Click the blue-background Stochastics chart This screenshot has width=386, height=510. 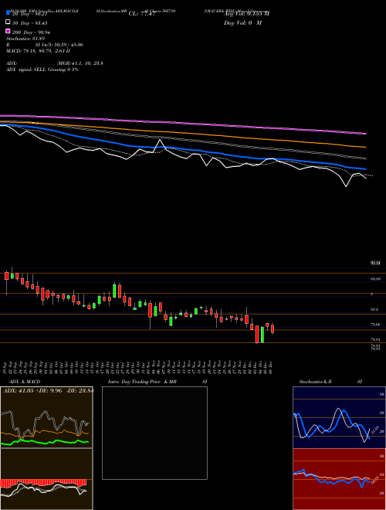click(339, 417)
